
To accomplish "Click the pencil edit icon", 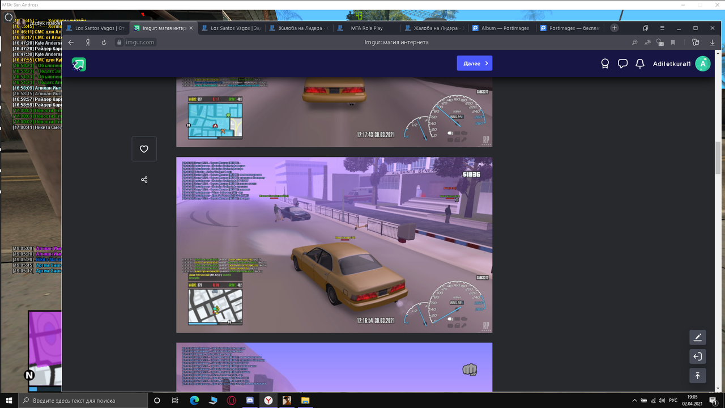I will pyautogui.click(x=698, y=338).
